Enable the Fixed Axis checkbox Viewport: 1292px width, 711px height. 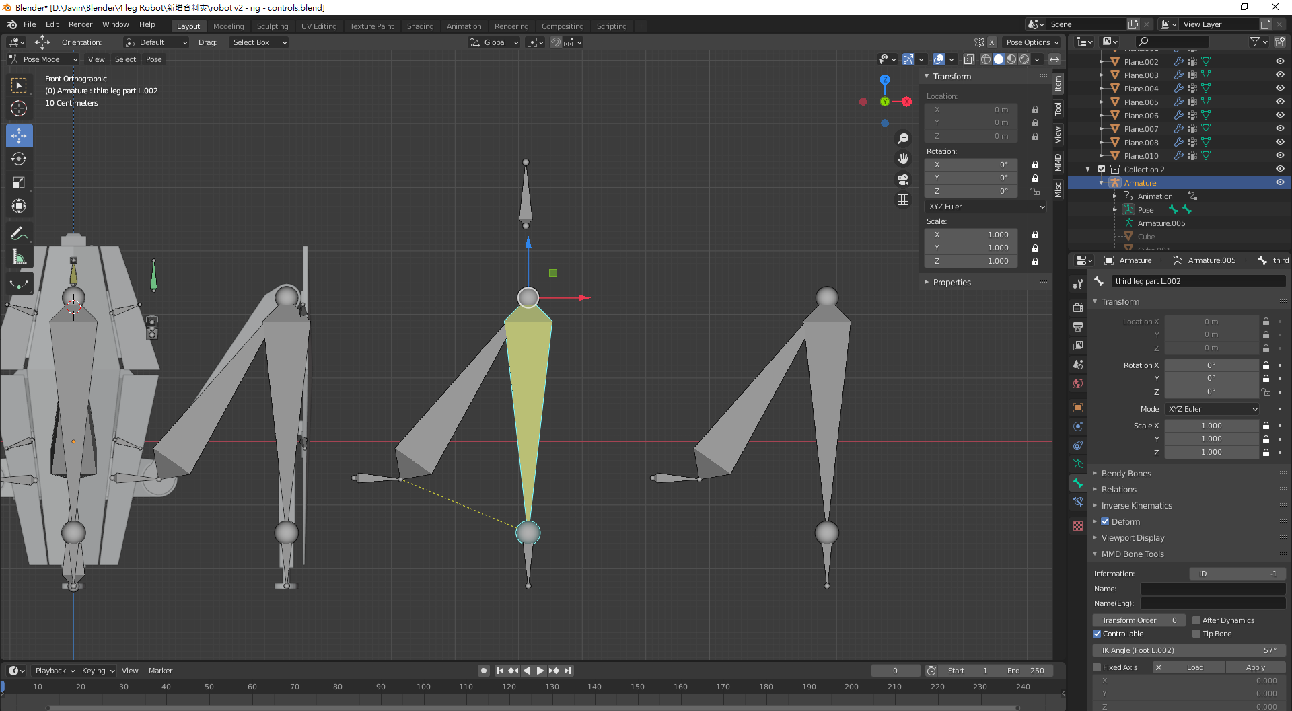[x=1097, y=667]
